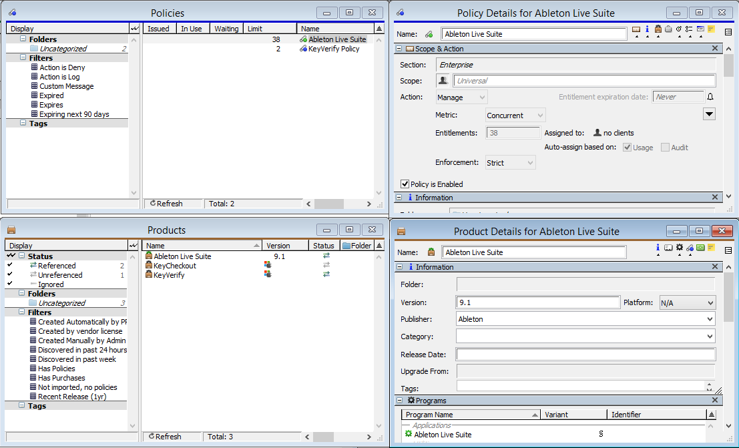This screenshot has width=739, height=448.
Task: Click the purchases receipt icon in Product Details toolbar
Action: click(668, 248)
